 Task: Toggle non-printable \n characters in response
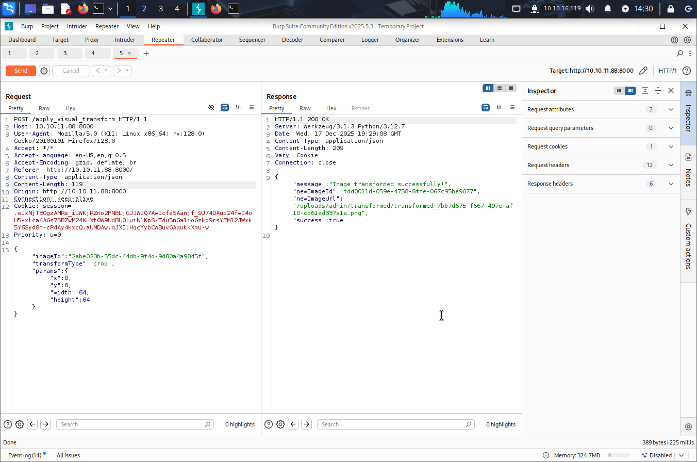[x=499, y=107]
